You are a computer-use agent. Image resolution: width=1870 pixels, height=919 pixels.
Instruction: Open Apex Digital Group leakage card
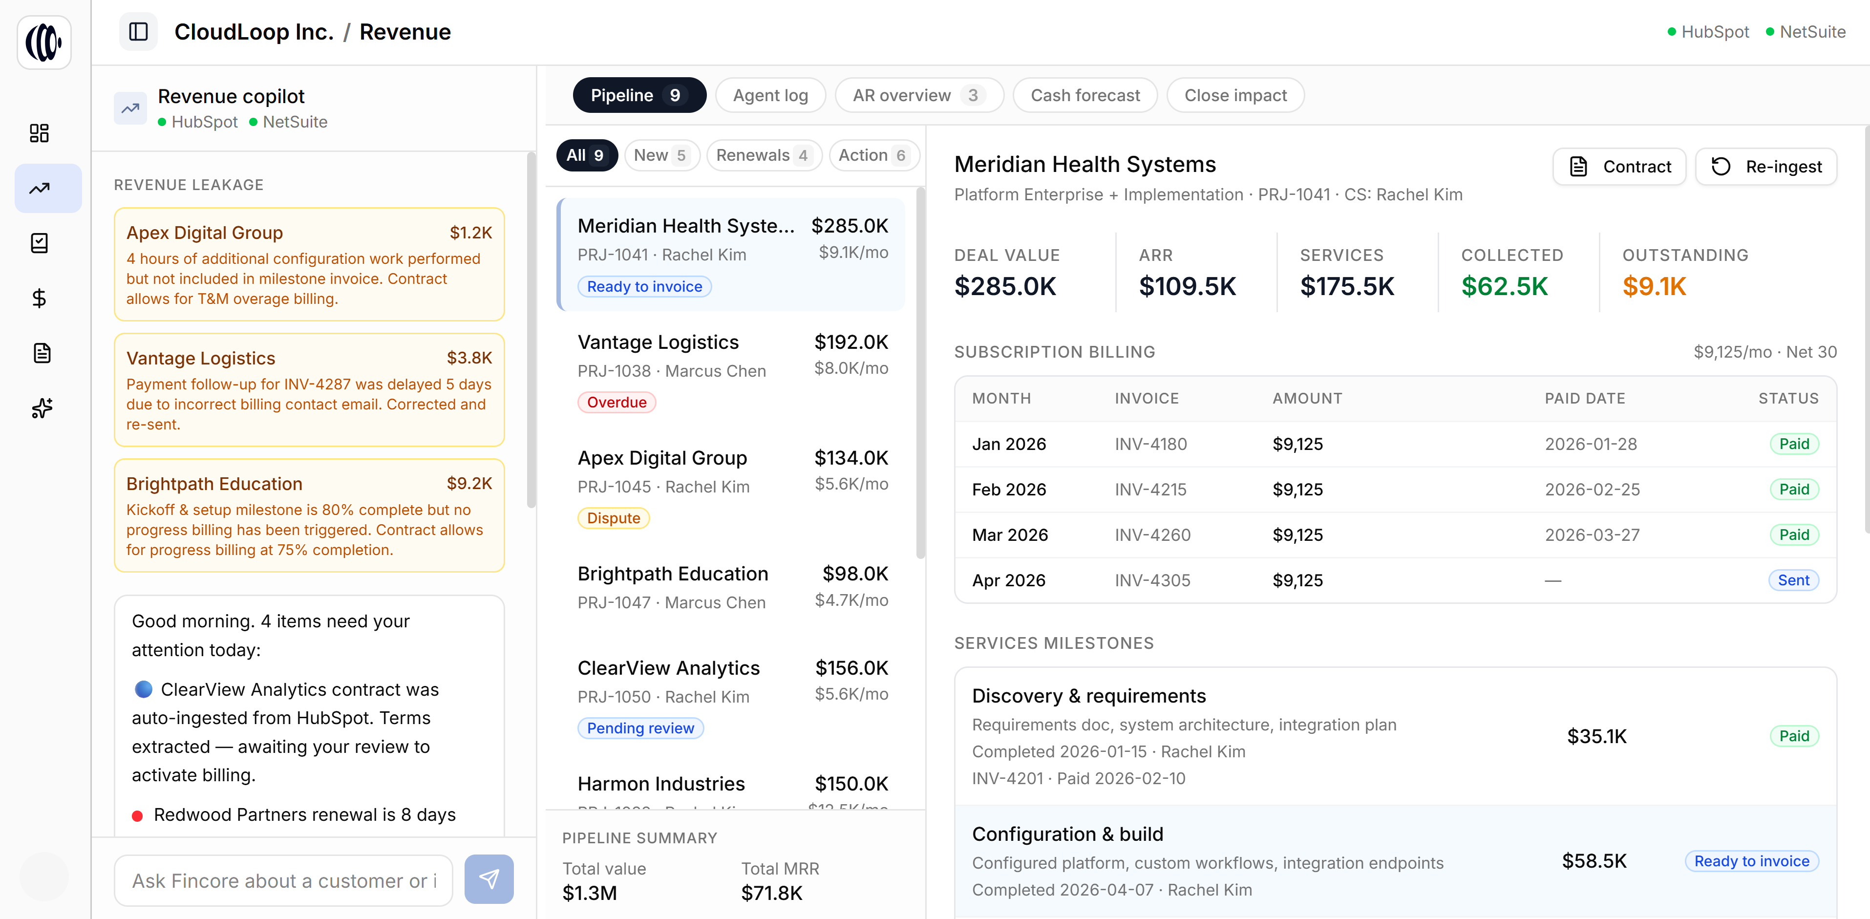[309, 264]
